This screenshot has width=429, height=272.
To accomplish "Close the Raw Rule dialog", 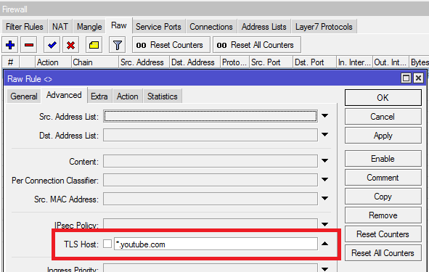I will pyautogui.click(x=418, y=78).
